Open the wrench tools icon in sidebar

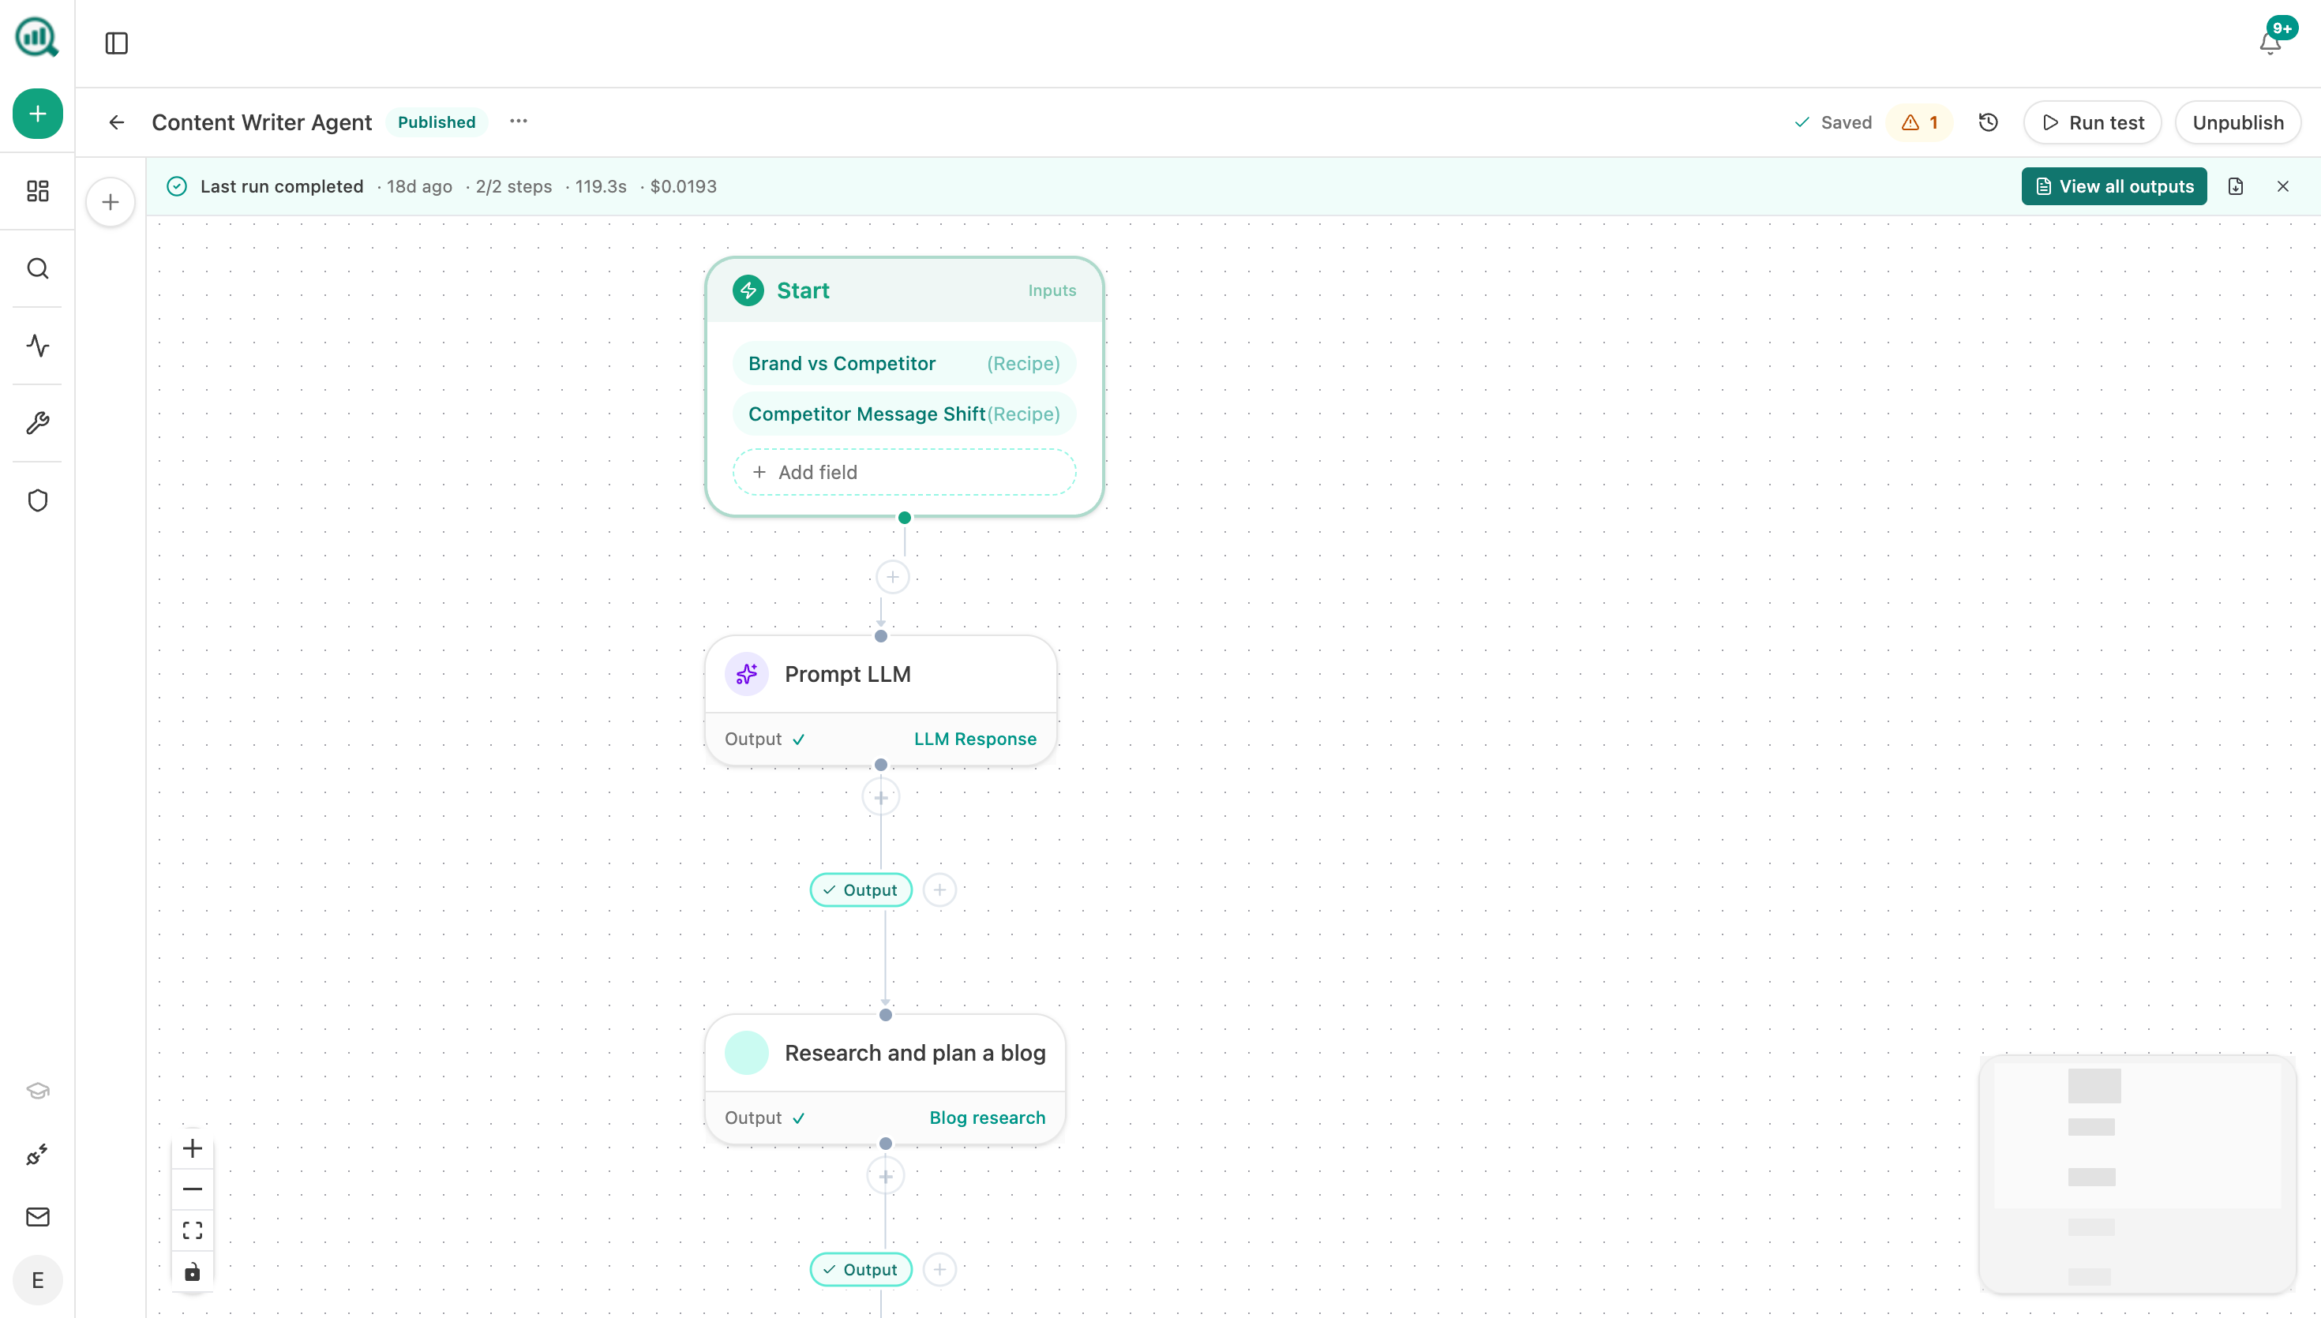(37, 423)
